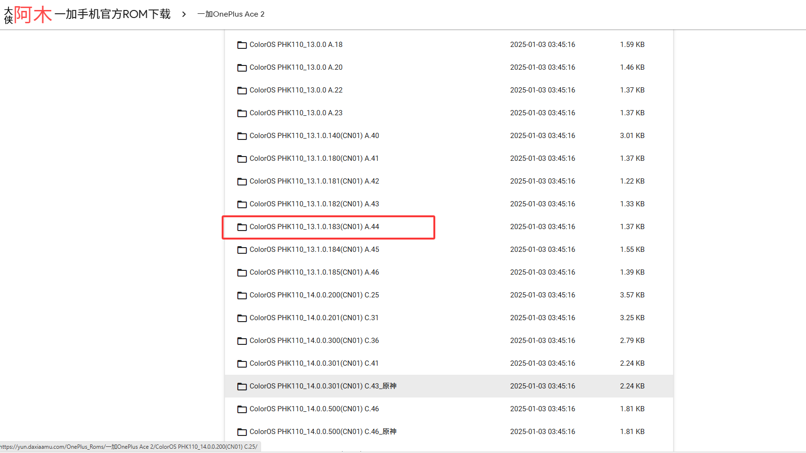Click folder icon beside 14.0.0.200(CN01) C.25
The width and height of the screenshot is (806, 453).
coord(242,296)
